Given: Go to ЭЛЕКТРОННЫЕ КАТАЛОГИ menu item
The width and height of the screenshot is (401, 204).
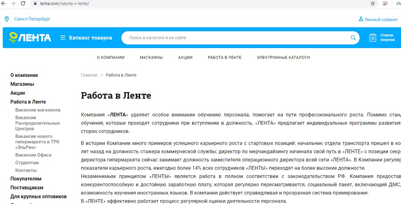Looking at the screenshot, I should pyautogui.click(x=283, y=58).
